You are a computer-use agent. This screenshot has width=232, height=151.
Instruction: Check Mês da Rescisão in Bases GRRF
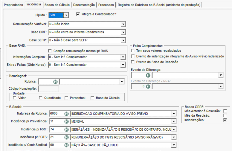coord(225,115)
